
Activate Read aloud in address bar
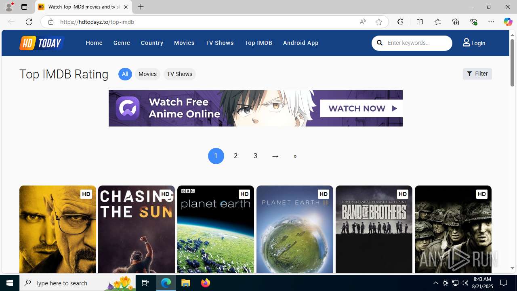(x=363, y=22)
